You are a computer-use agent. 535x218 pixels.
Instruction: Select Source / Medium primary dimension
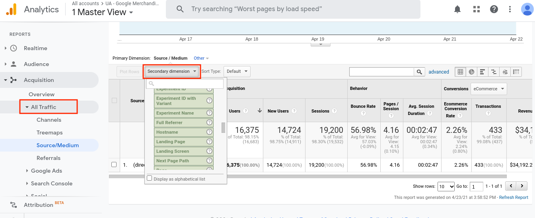(170, 58)
